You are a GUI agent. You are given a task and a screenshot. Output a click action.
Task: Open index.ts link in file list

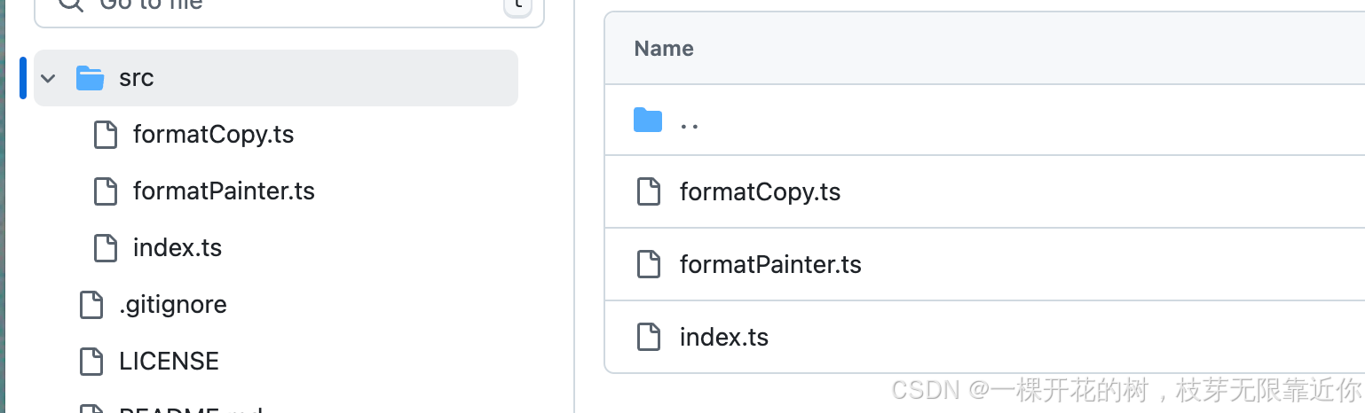[724, 338]
